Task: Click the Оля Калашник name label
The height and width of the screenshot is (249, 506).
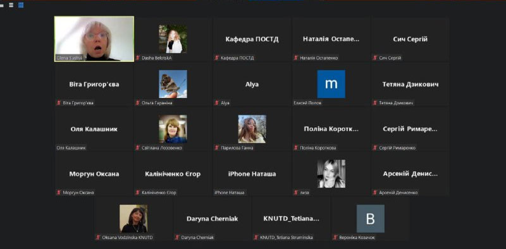Action: pos(71,148)
